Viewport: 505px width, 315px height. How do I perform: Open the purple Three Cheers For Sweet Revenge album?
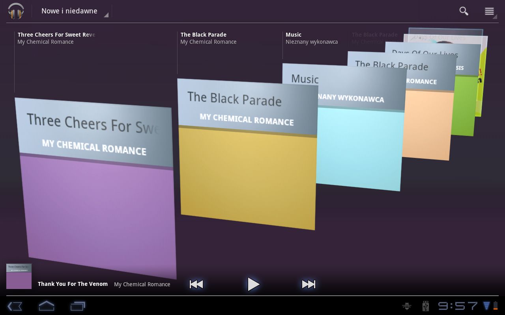[x=96, y=188]
